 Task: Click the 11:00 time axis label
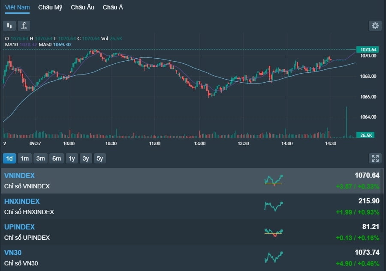(x=154, y=143)
